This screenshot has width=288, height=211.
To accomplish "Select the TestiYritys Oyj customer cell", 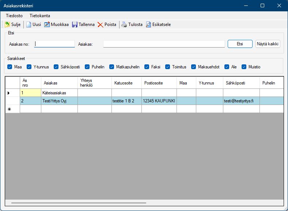I will pos(59,101).
